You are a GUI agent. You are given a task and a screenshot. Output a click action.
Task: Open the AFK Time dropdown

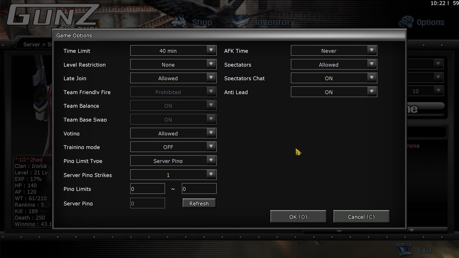pos(334,51)
